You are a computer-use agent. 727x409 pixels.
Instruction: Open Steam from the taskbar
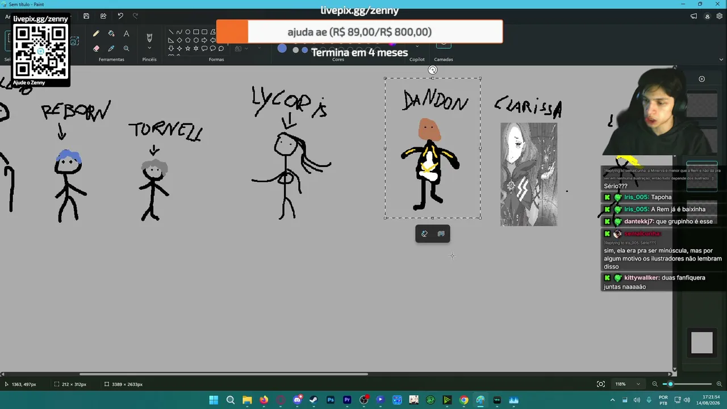pyautogui.click(x=314, y=400)
